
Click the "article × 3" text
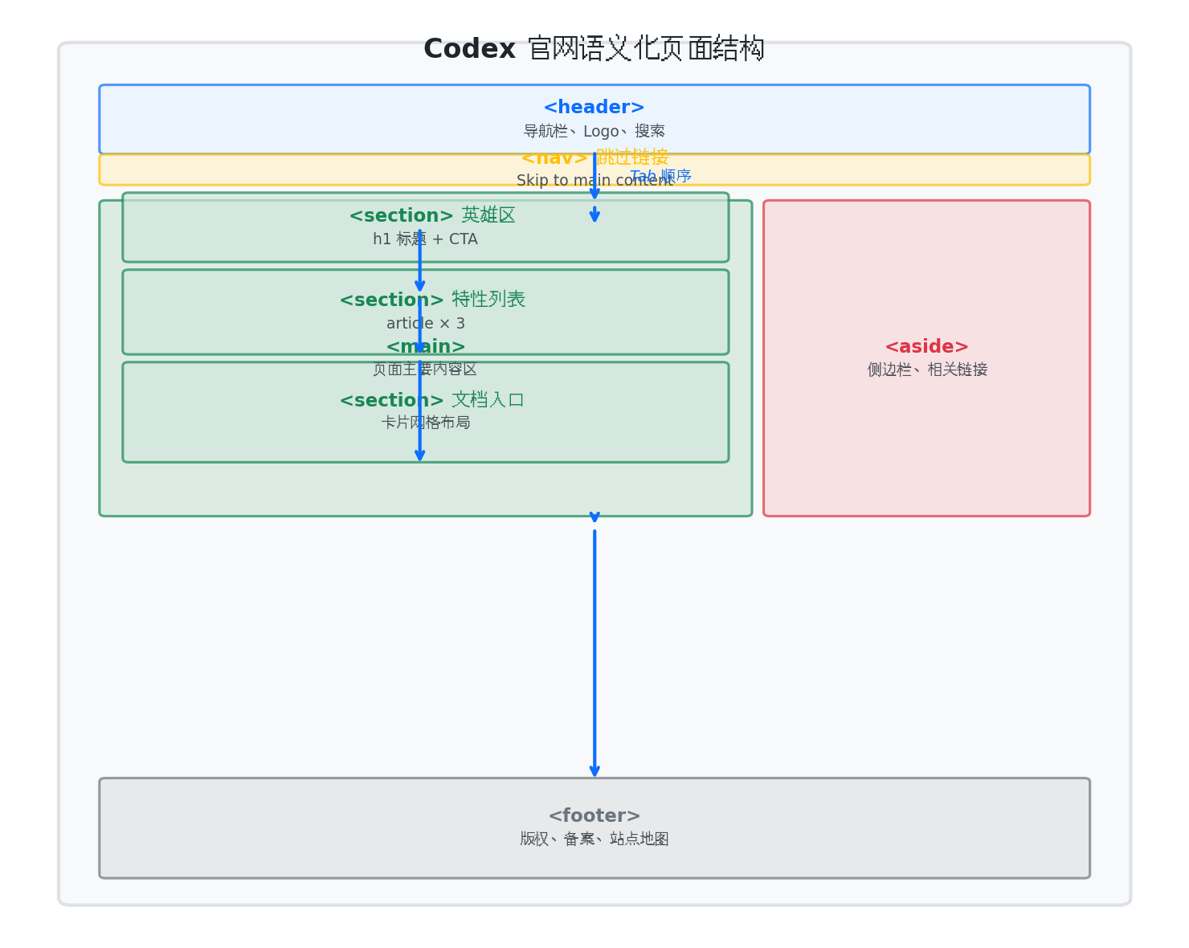[x=426, y=324]
